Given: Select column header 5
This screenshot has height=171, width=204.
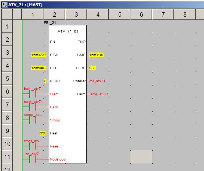Looking at the screenshot, I should (120, 14).
